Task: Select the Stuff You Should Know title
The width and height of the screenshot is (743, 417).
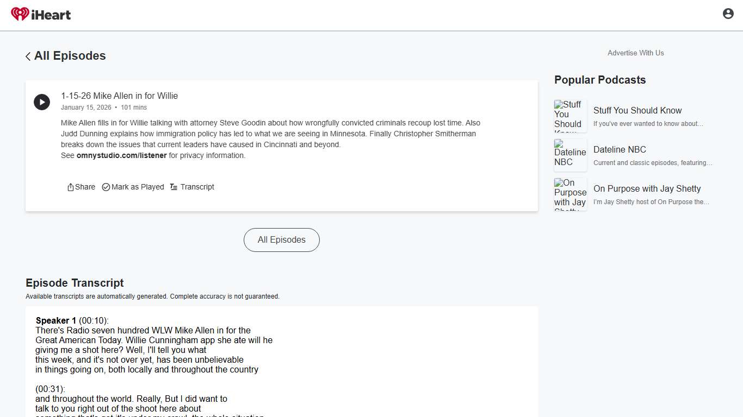Action: pyautogui.click(x=637, y=110)
